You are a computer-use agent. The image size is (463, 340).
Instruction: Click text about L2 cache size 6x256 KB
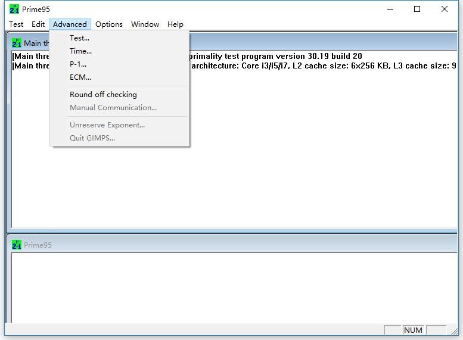point(341,65)
